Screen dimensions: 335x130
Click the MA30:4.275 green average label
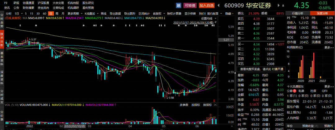click(93, 18)
